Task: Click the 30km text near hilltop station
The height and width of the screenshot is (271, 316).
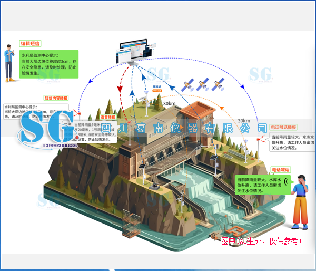Action: click(169, 103)
